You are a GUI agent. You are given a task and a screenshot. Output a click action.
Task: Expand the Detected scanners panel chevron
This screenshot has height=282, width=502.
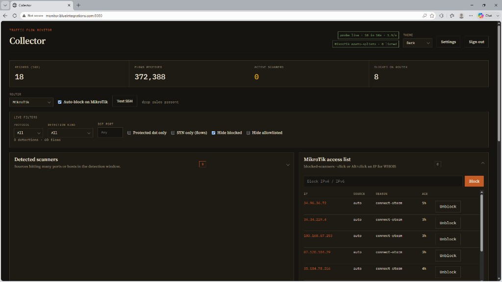coord(288,164)
